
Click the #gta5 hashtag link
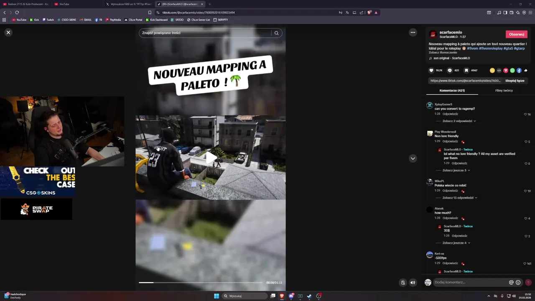508,48
